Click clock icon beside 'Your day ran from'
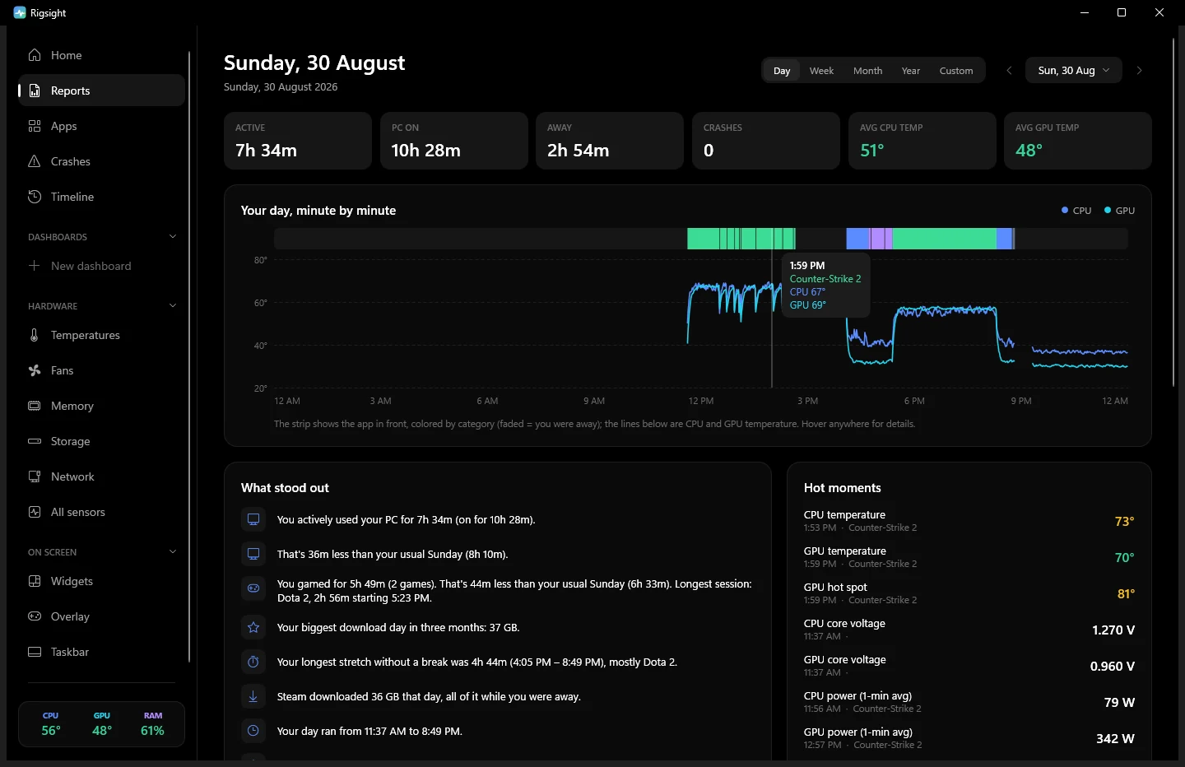 tap(253, 731)
